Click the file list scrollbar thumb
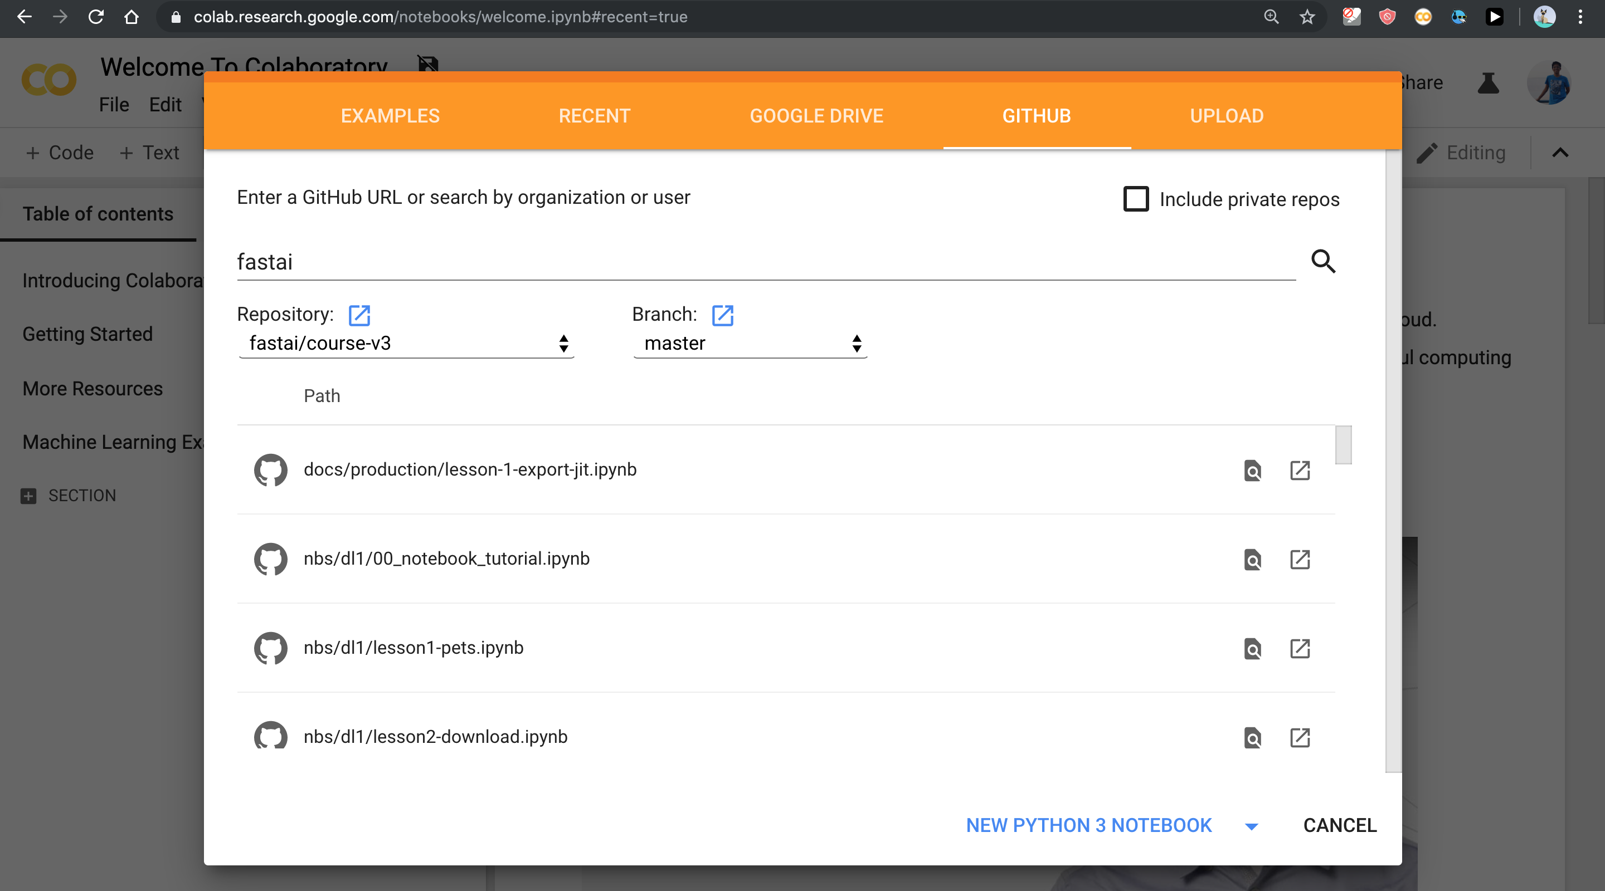1605x891 pixels. tap(1343, 445)
